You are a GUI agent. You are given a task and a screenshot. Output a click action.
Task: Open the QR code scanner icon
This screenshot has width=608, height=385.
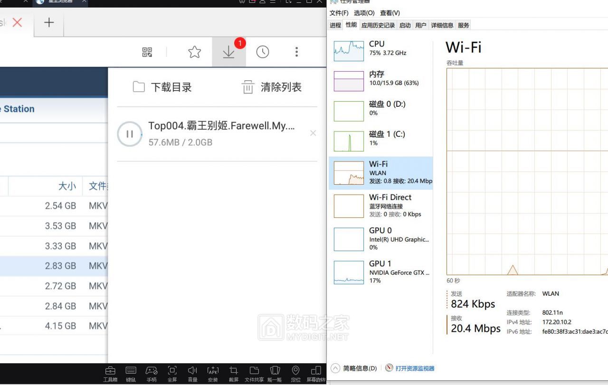pos(147,52)
